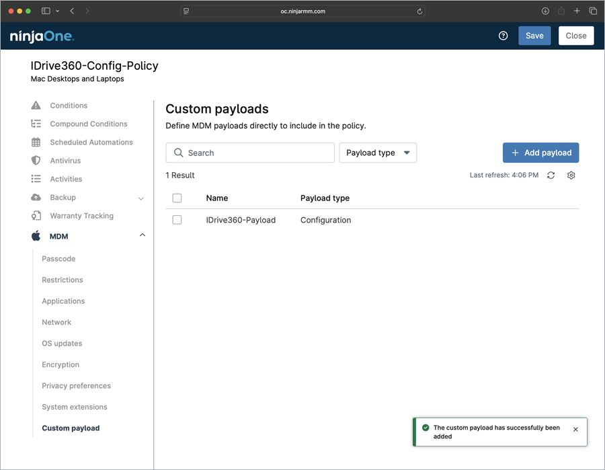Image resolution: width=605 pixels, height=470 pixels.
Task: Collapse the MDM section chevron
Action: (x=142, y=235)
